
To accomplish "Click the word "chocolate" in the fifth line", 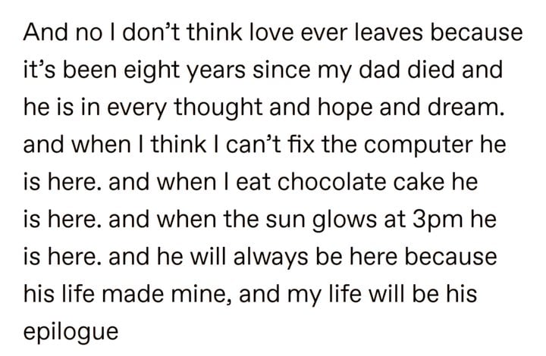I will (x=332, y=183).
